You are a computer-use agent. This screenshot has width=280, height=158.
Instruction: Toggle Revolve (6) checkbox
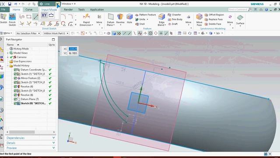point(15,95)
